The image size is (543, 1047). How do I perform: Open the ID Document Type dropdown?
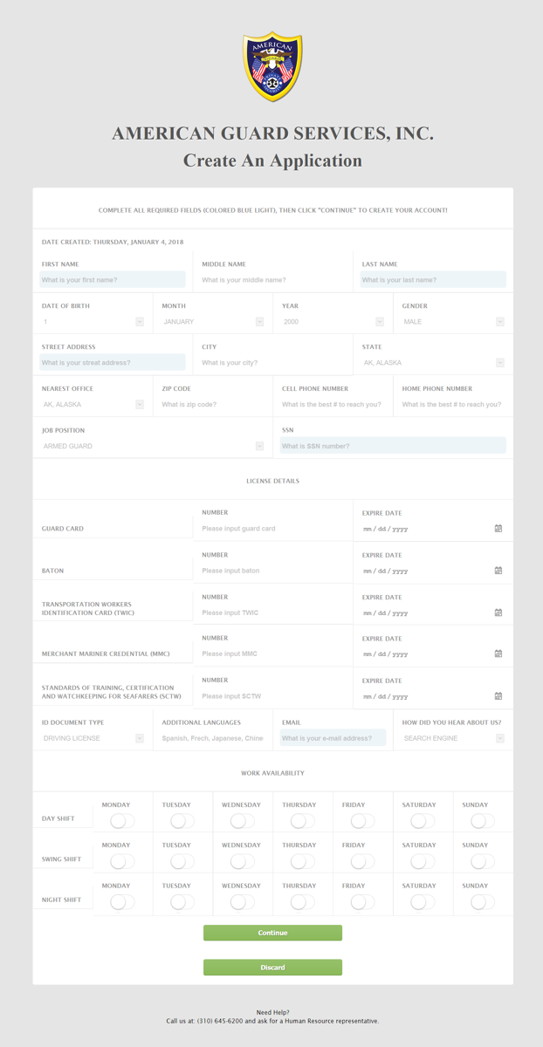tap(93, 738)
